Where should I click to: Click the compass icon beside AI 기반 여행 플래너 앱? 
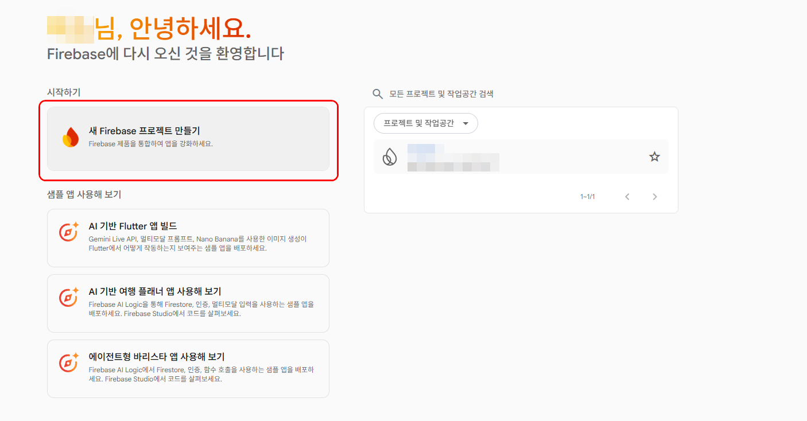pyautogui.click(x=69, y=297)
